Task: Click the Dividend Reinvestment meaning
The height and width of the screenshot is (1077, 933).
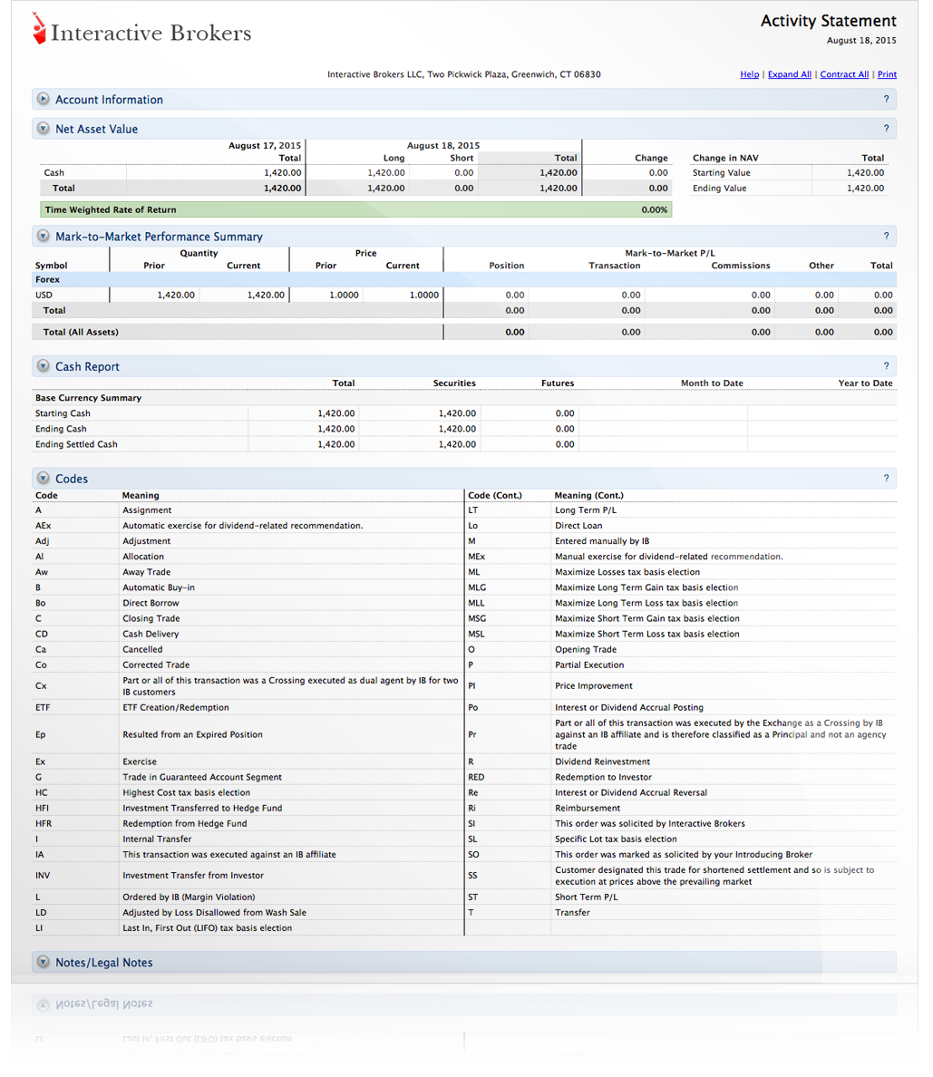Action: pyautogui.click(x=603, y=762)
